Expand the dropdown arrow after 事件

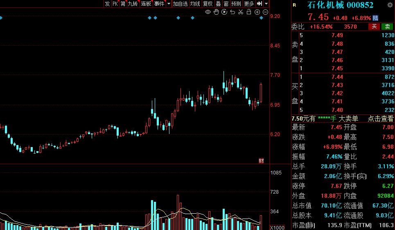coord(169,4)
